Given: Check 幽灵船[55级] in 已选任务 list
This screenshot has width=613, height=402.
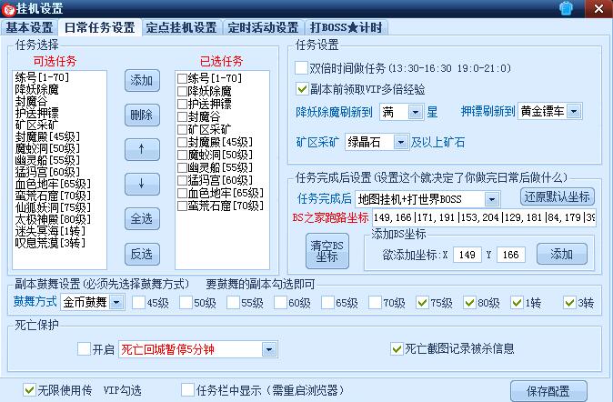Looking at the screenshot, I should coord(182,167).
